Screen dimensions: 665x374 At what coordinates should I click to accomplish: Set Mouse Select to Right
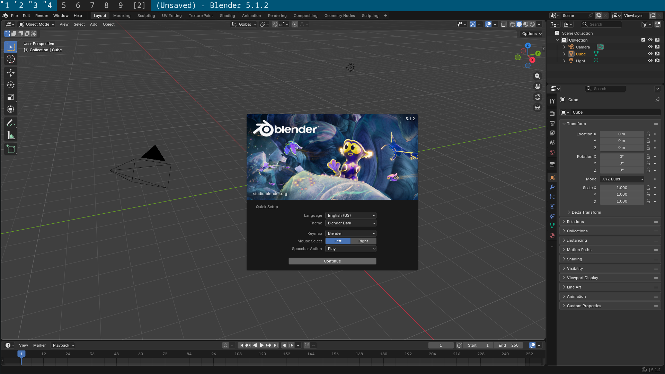363,241
